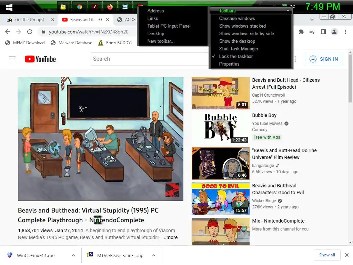Go to the YouTube home logo
Viewport: 353px width, 265px height.
pos(40,59)
